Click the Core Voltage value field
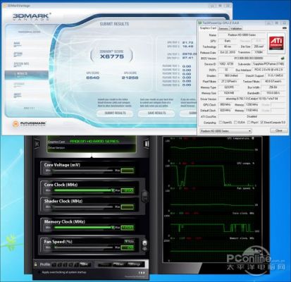The height and width of the screenshot is (282, 291). click(128, 171)
